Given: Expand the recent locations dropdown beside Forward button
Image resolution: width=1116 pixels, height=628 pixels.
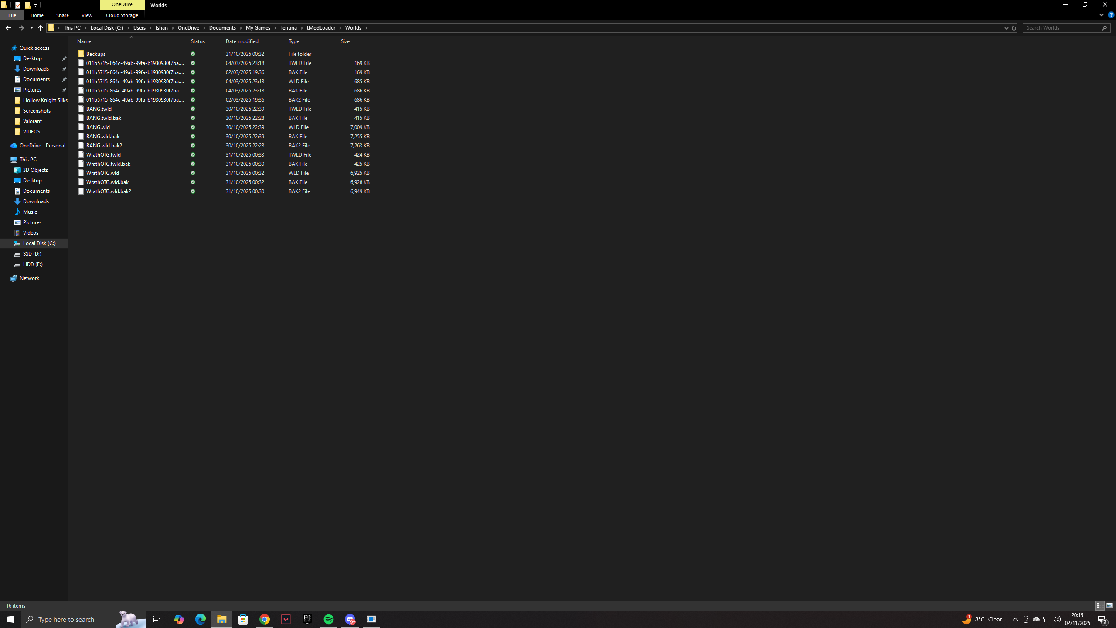Looking at the screenshot, I should (31, 27).
